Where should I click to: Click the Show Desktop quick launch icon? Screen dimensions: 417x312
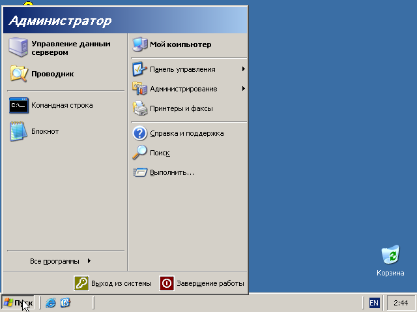point(65,303)
